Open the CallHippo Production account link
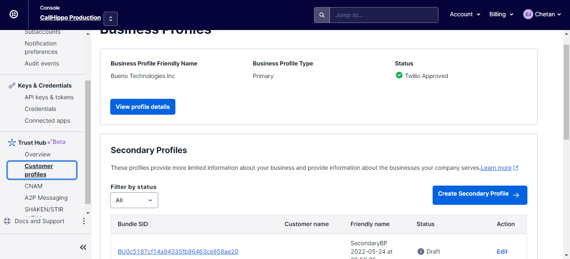 coord(70,18)
